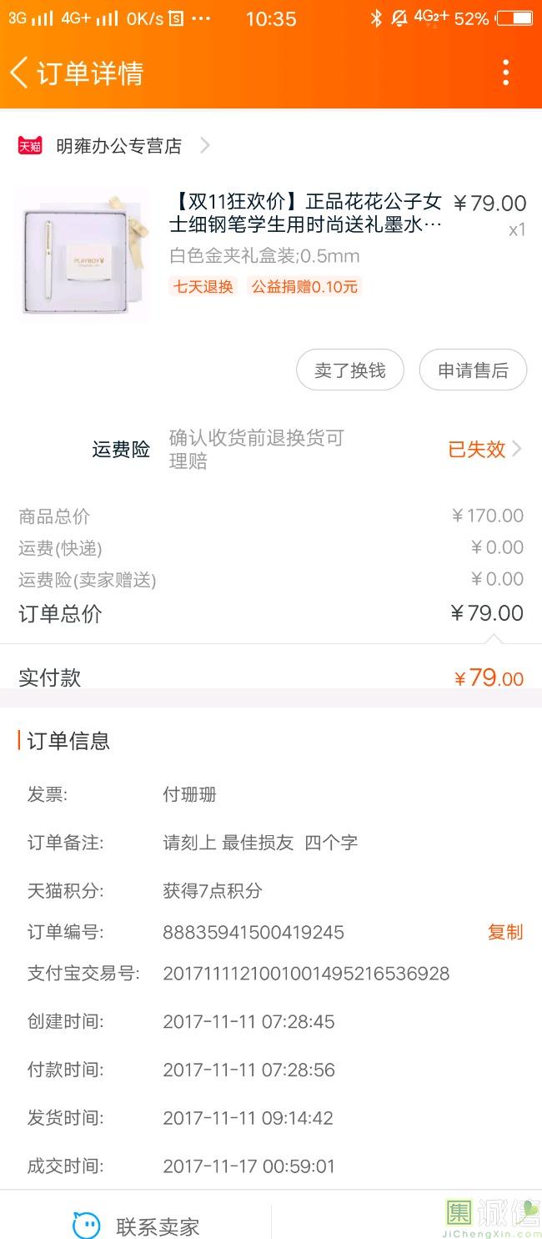
Task: Tap the seller chat mascot icon
Action: (x=86, y=1225)
